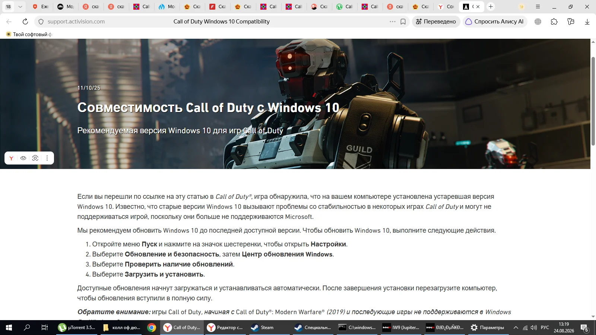Switch to the µTorrent taskbar window

tap(77, 328)
